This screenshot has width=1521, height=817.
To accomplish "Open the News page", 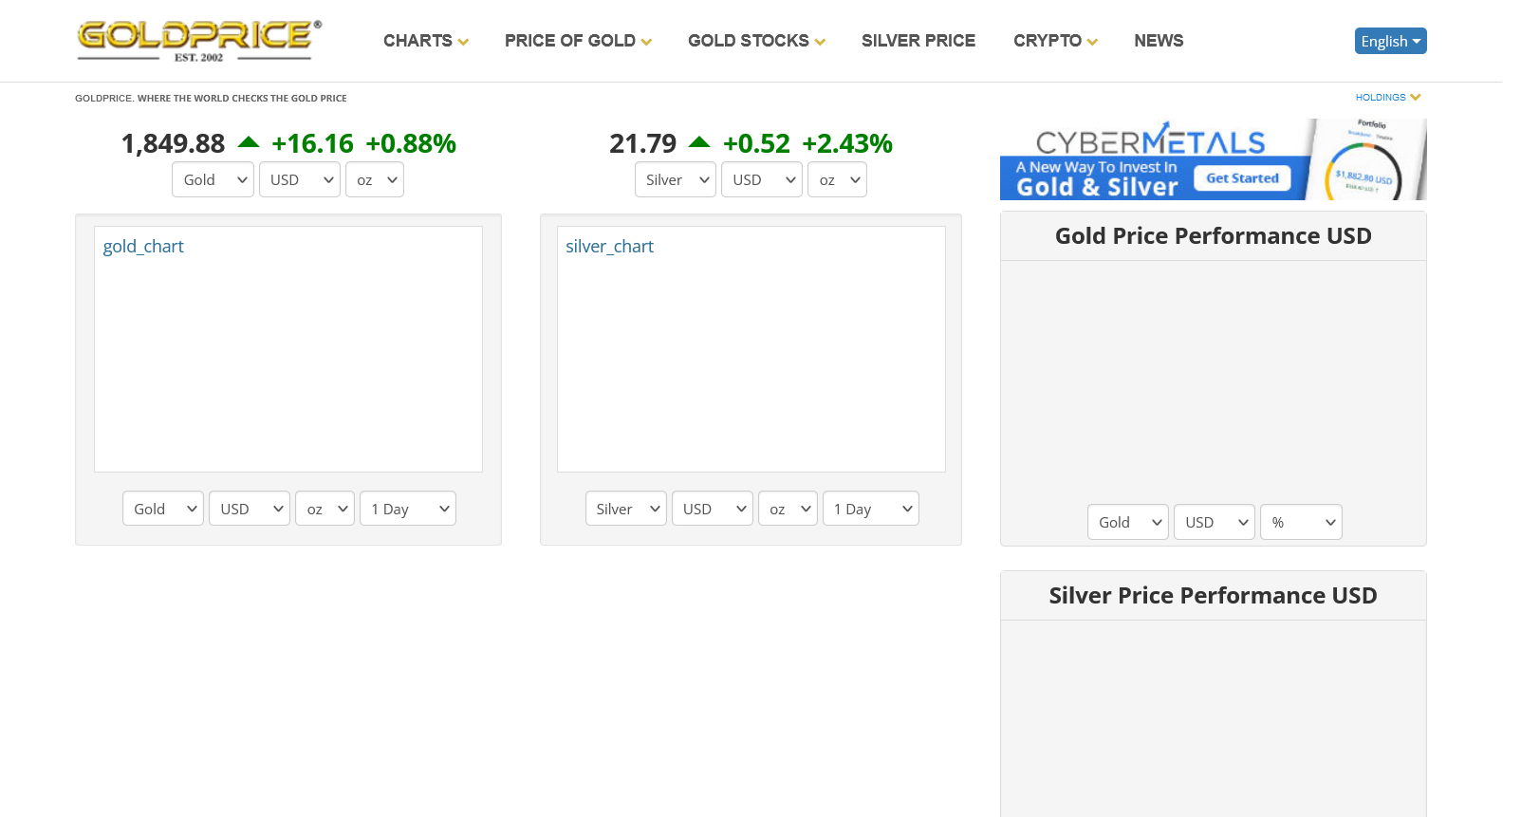I will tap(1158, 41).
